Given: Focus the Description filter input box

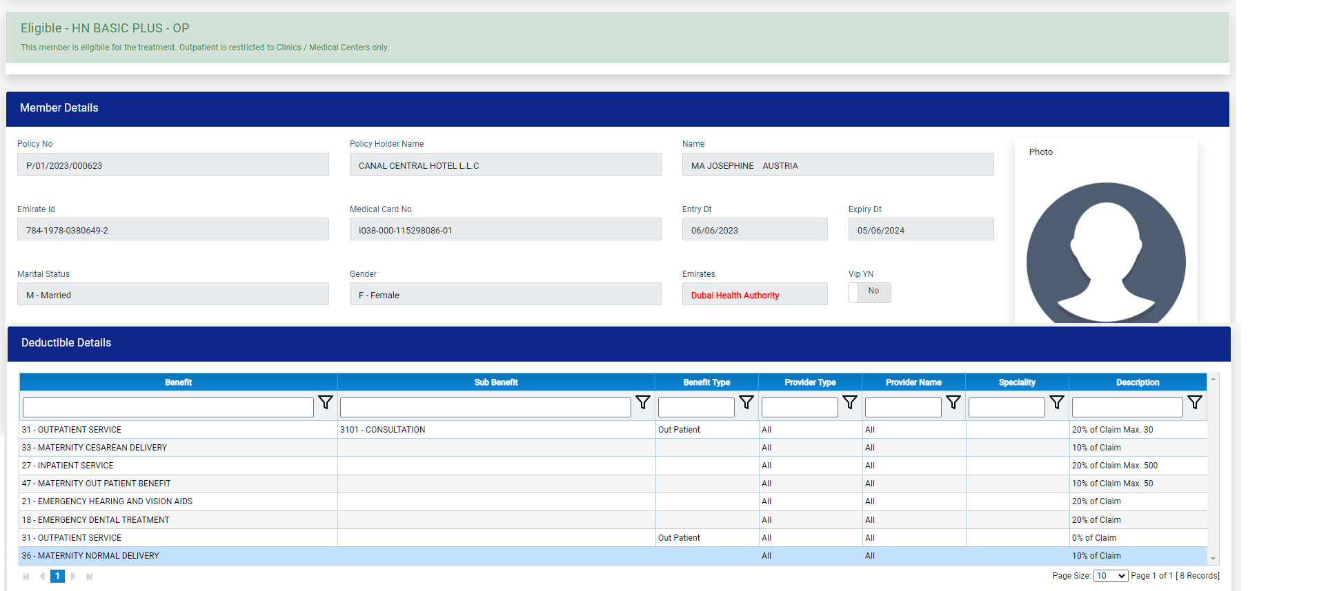Looking at the screenshot, I should 1127,407.
